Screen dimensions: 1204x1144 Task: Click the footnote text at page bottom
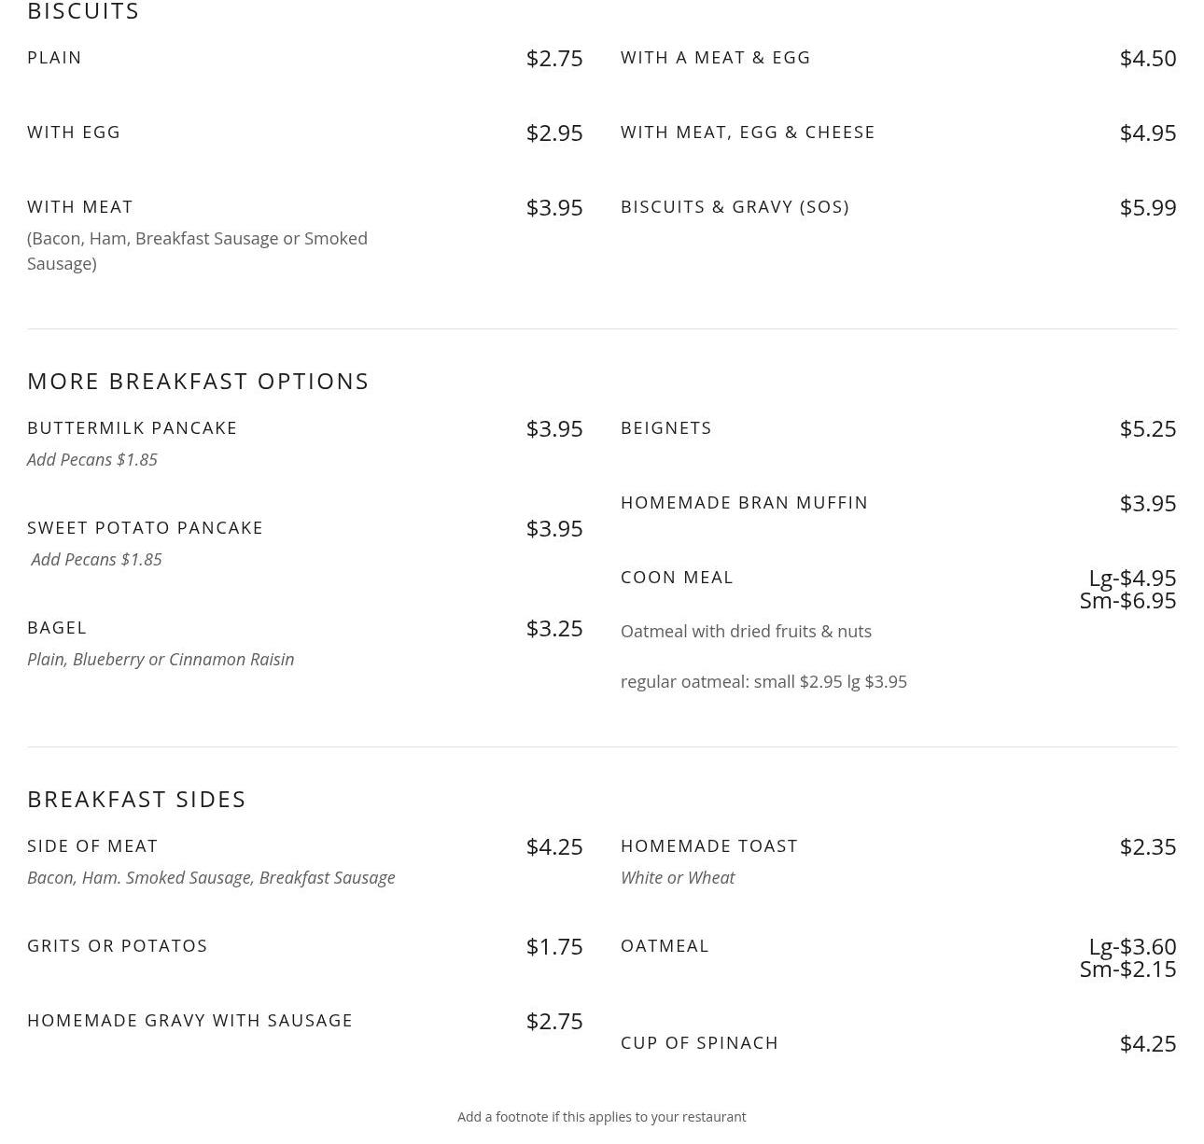click(x=602, y=1117)
